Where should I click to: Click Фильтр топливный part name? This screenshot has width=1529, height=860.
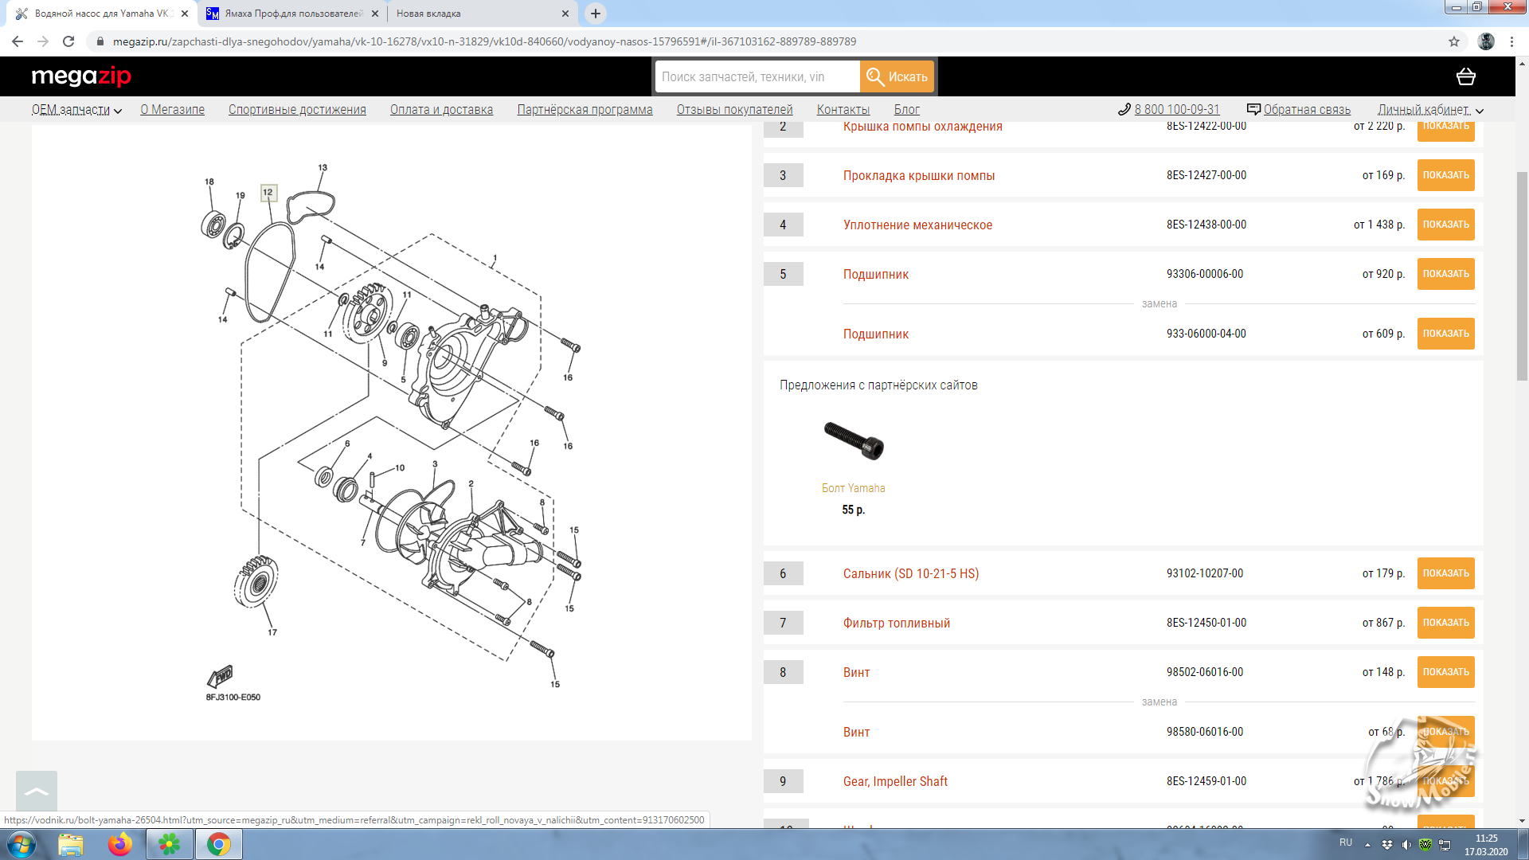pos(897,623)
